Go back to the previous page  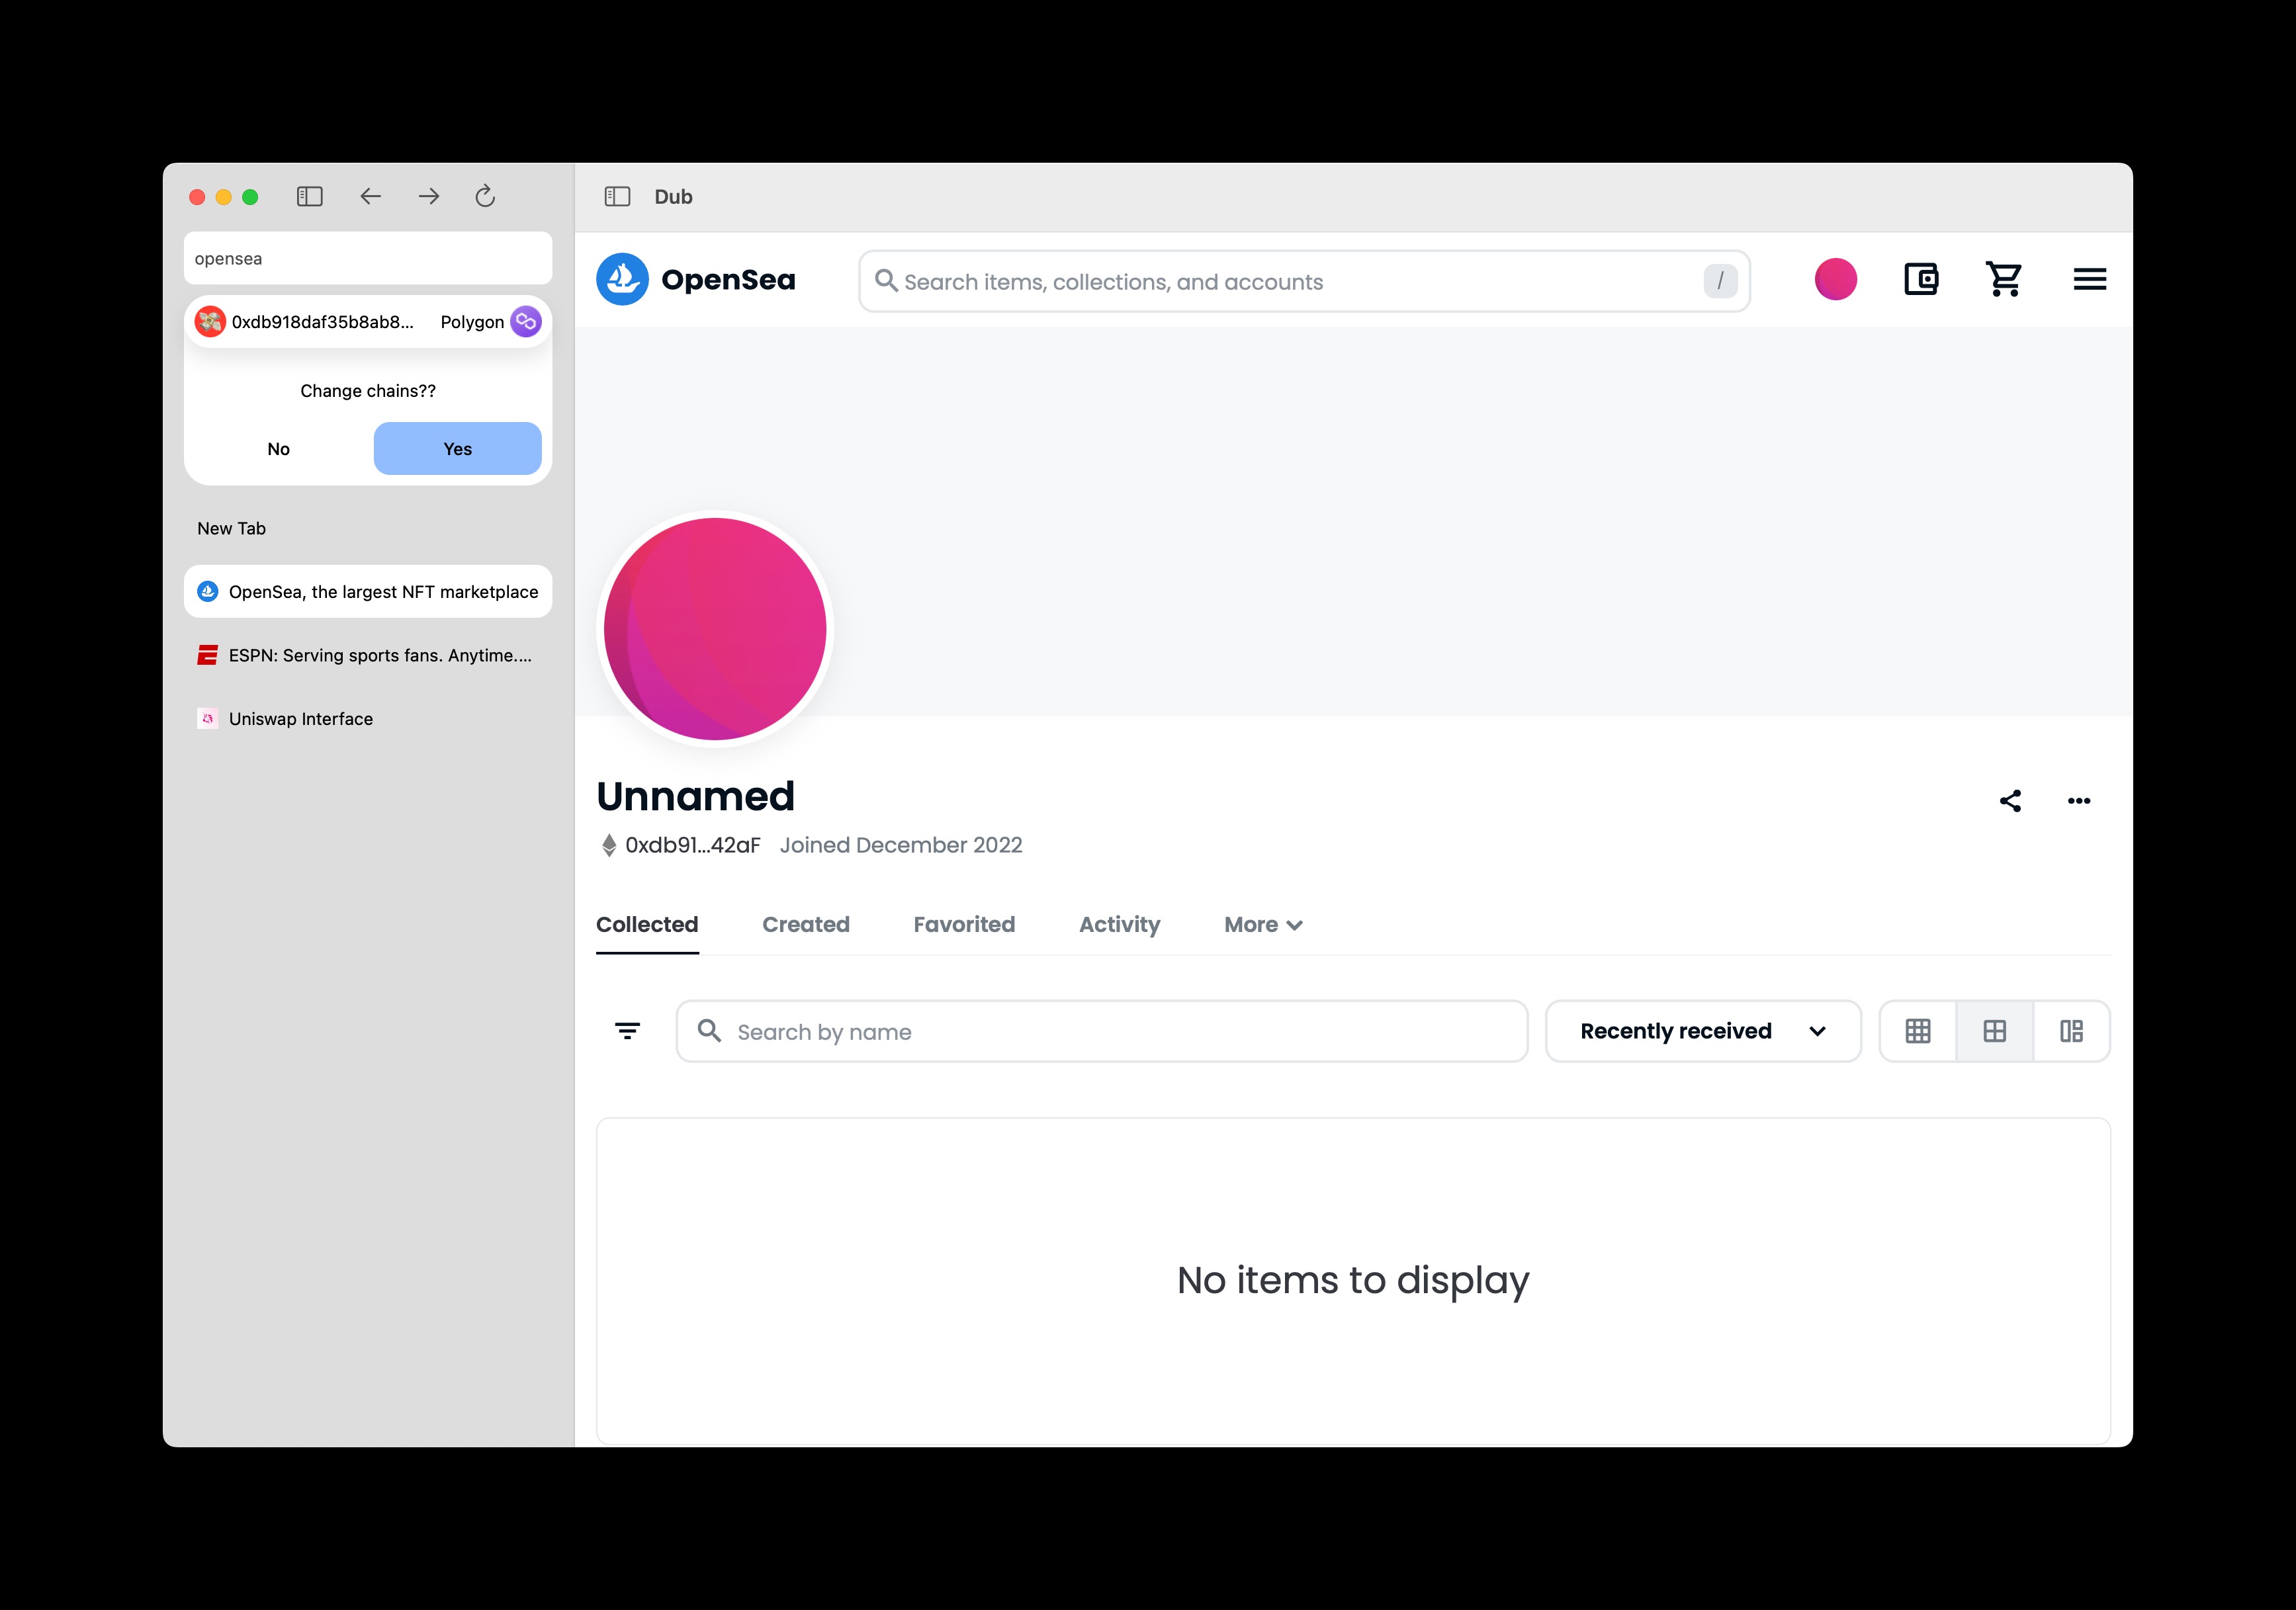[x=370, y=196]
